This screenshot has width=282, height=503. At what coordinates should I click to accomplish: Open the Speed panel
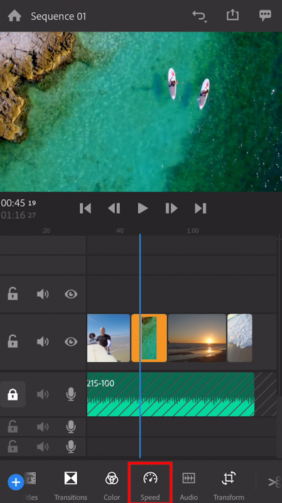[x=150, y=484]
